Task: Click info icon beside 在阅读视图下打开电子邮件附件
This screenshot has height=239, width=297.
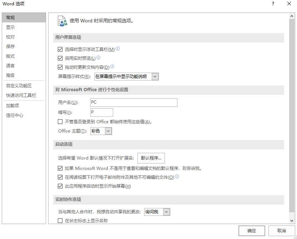Action: click(177, 177)
